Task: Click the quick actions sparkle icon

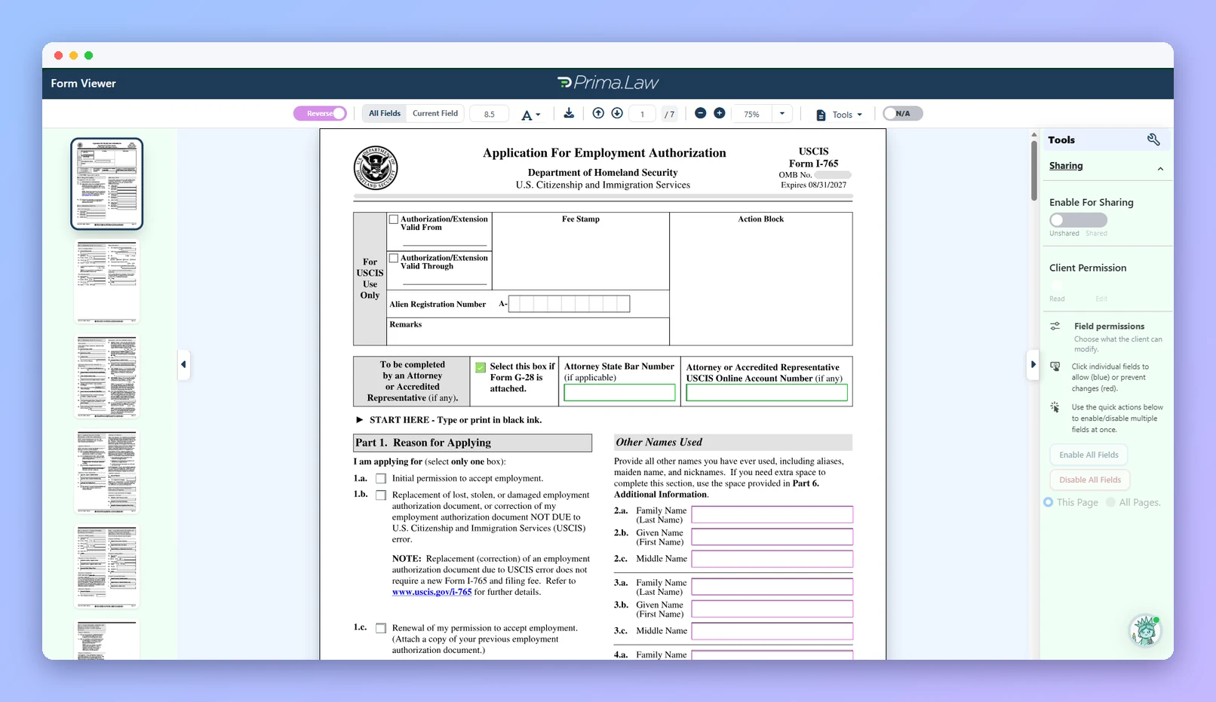Action: click(x=1055, y=407)
